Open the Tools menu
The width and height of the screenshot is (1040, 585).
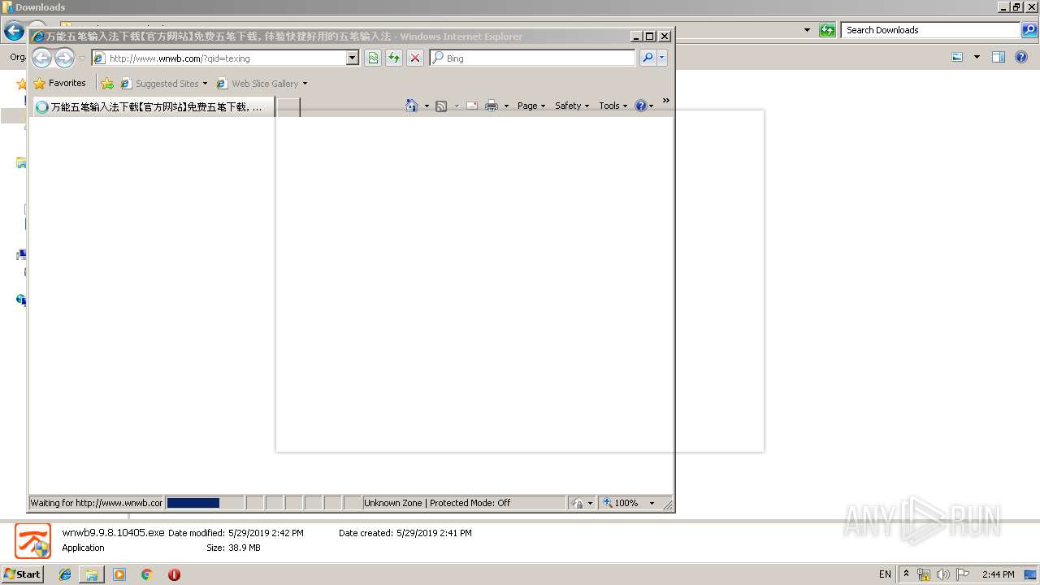[x=613, y=106]
